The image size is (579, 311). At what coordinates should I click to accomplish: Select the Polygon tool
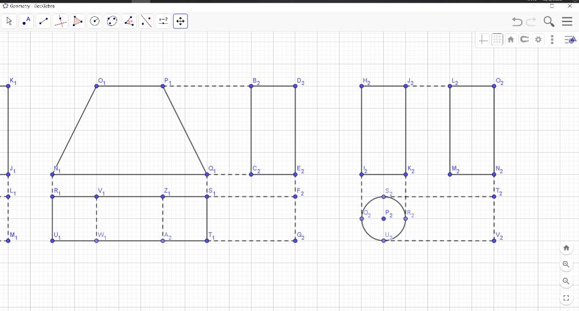coord(77,21)
